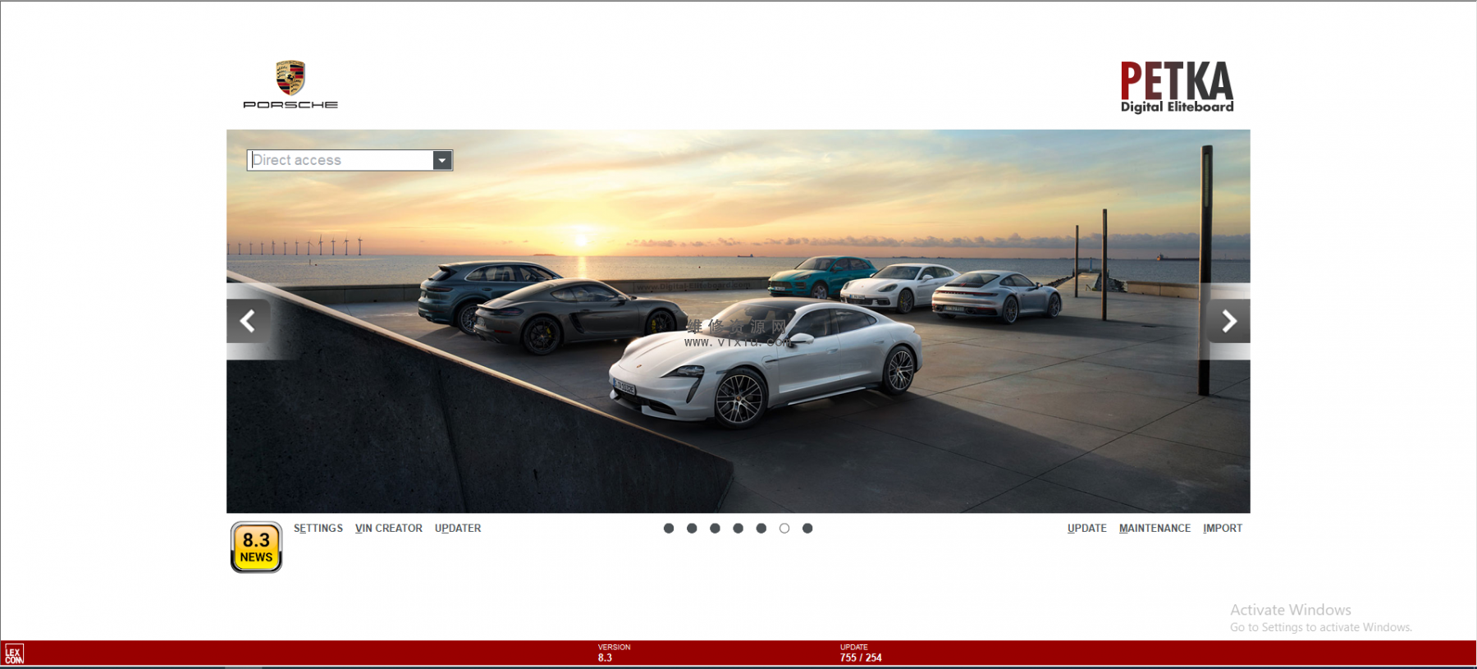Select the seventh carousel dot
This screenshot has width=1477, height=669.
click(807, 529)
